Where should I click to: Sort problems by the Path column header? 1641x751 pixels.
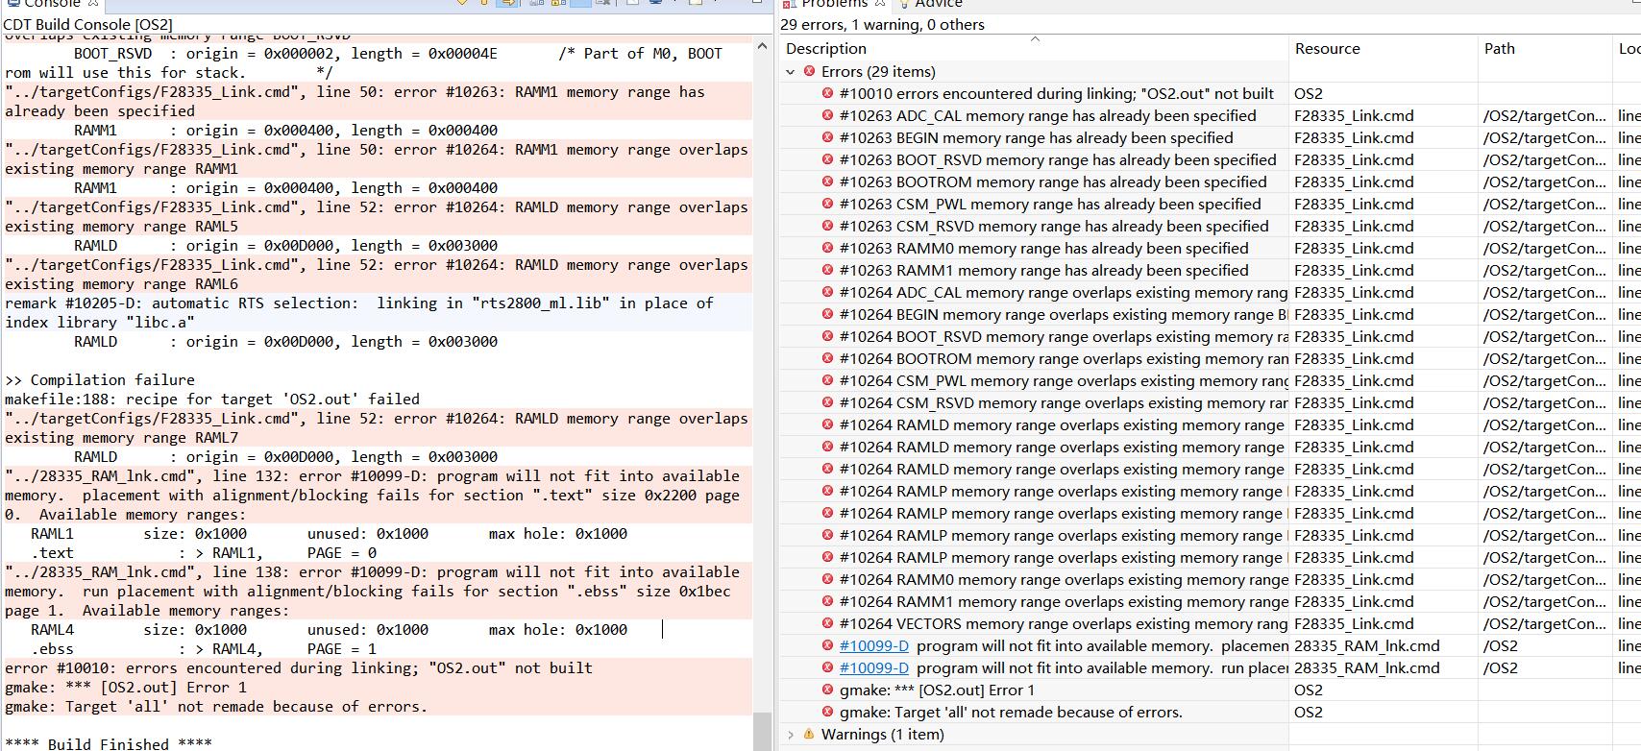tap(1546, 48)
